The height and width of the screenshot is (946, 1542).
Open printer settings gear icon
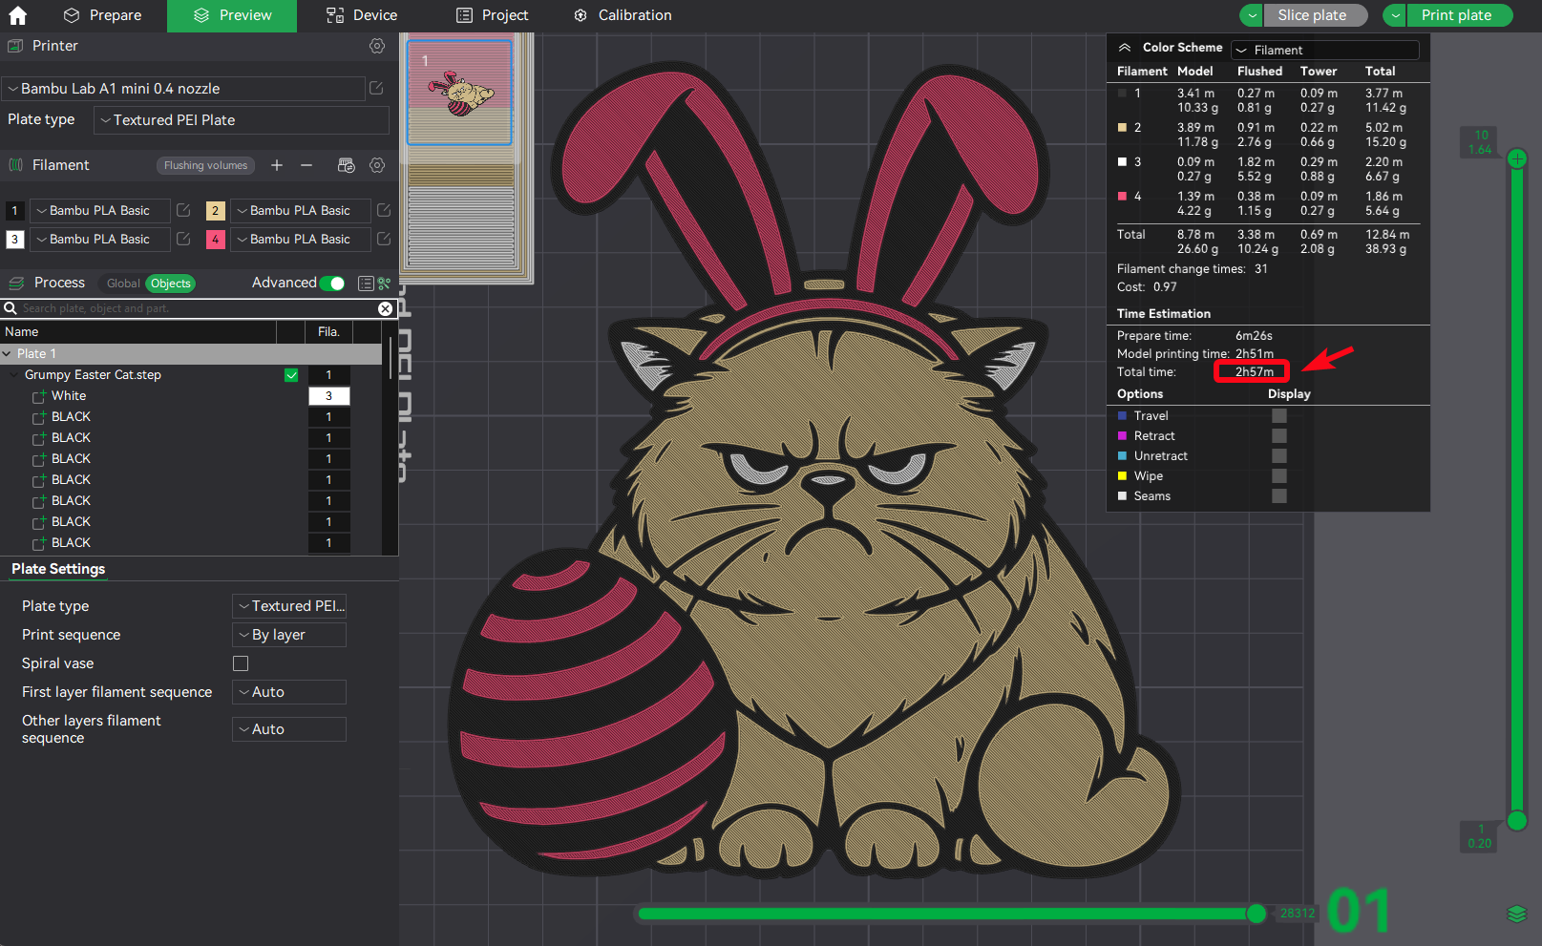tap(377, 46)
